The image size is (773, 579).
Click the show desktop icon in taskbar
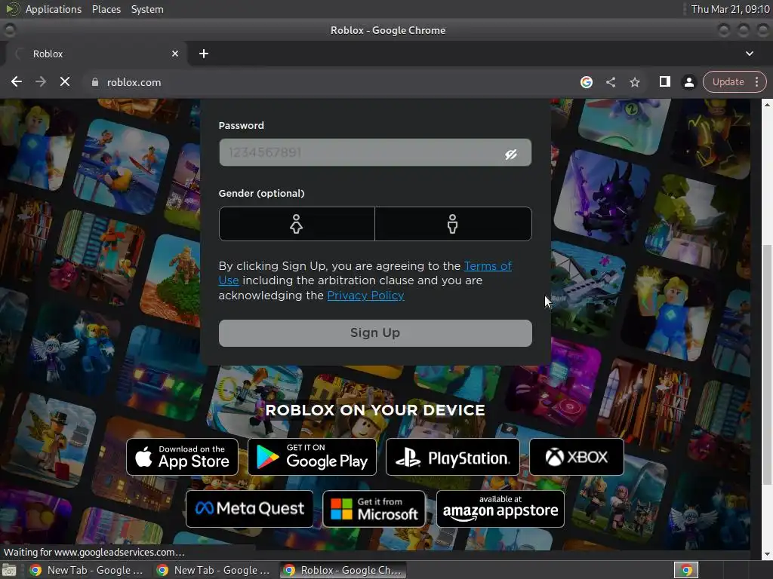pyautogui.click(x=9, y=571)
